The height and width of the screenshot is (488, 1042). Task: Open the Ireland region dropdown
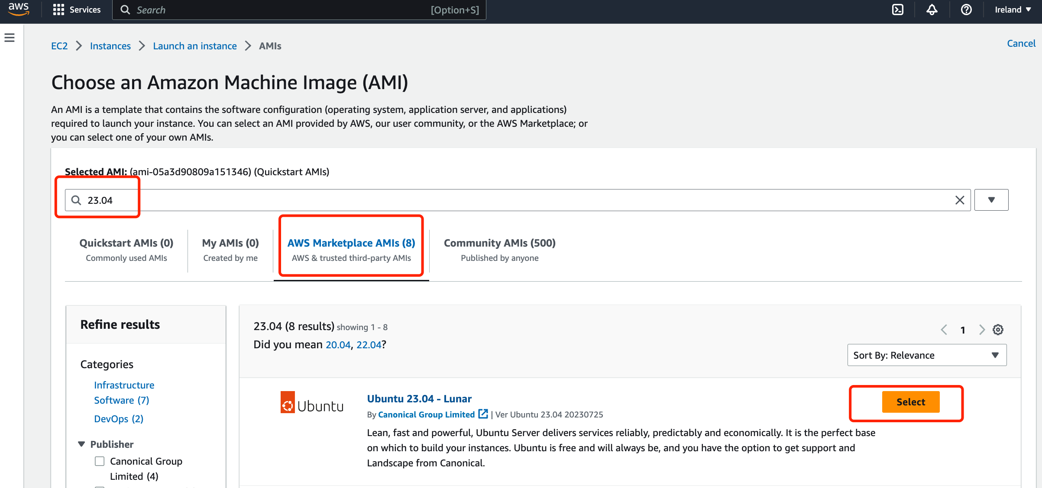pos(1013,10)
